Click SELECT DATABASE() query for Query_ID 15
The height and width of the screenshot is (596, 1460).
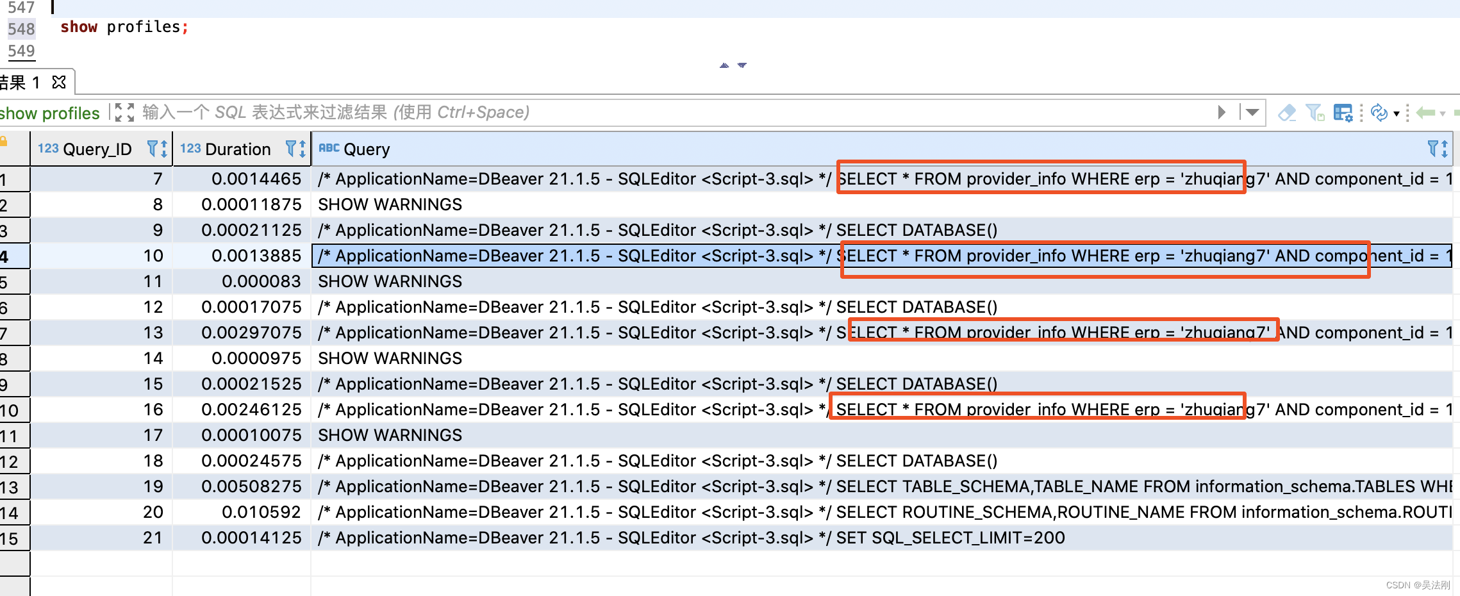882,384
